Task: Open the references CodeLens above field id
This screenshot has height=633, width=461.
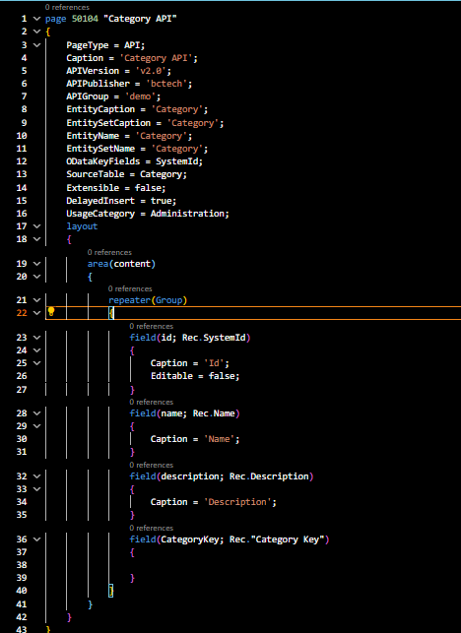Action: (151, 326)
